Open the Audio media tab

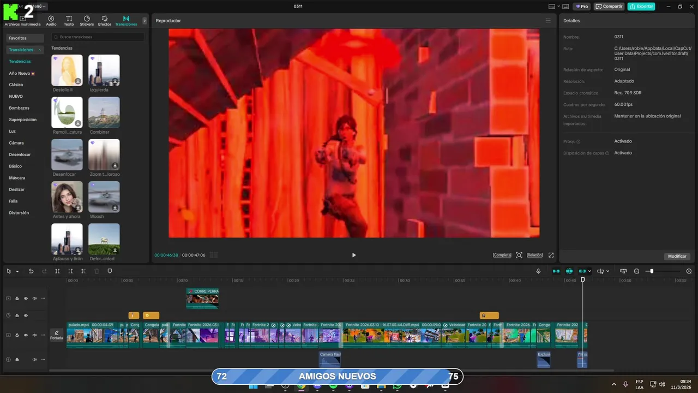pyautogui.click(x=51, y=21)
